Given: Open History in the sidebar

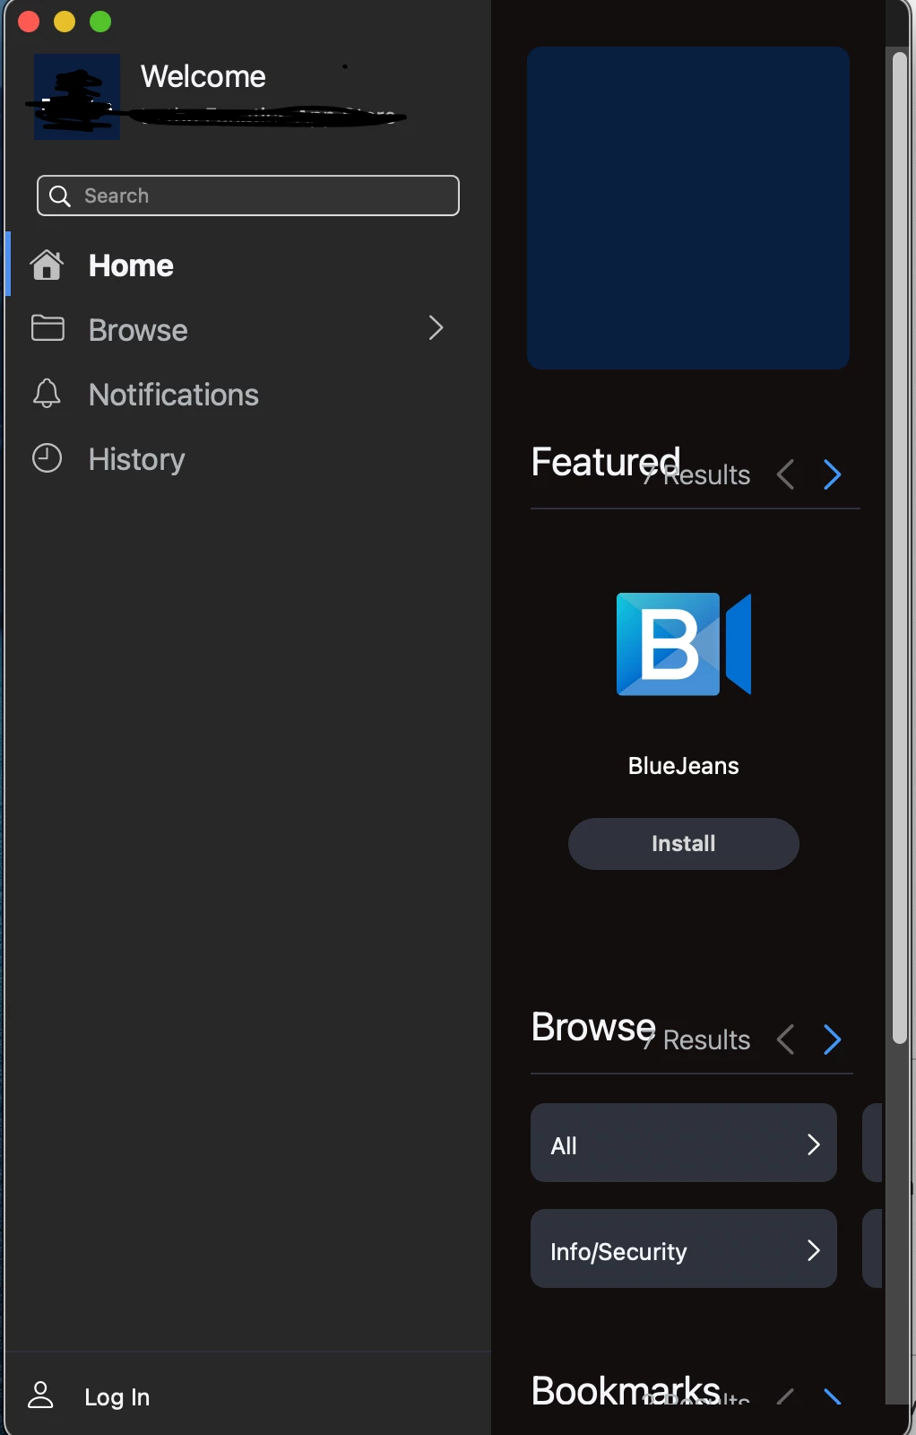Looking at the screenshot, I should point(246,459).
